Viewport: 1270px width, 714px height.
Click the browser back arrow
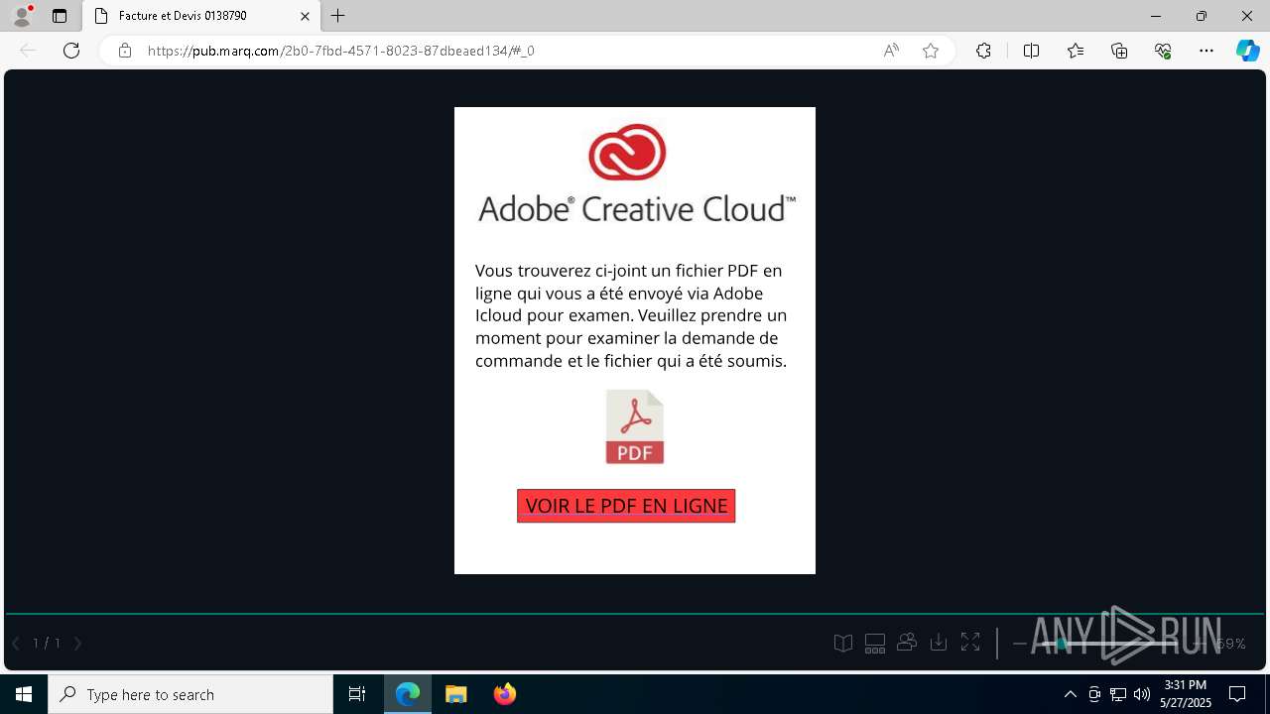pyautogui.click(x=28, y=51)
